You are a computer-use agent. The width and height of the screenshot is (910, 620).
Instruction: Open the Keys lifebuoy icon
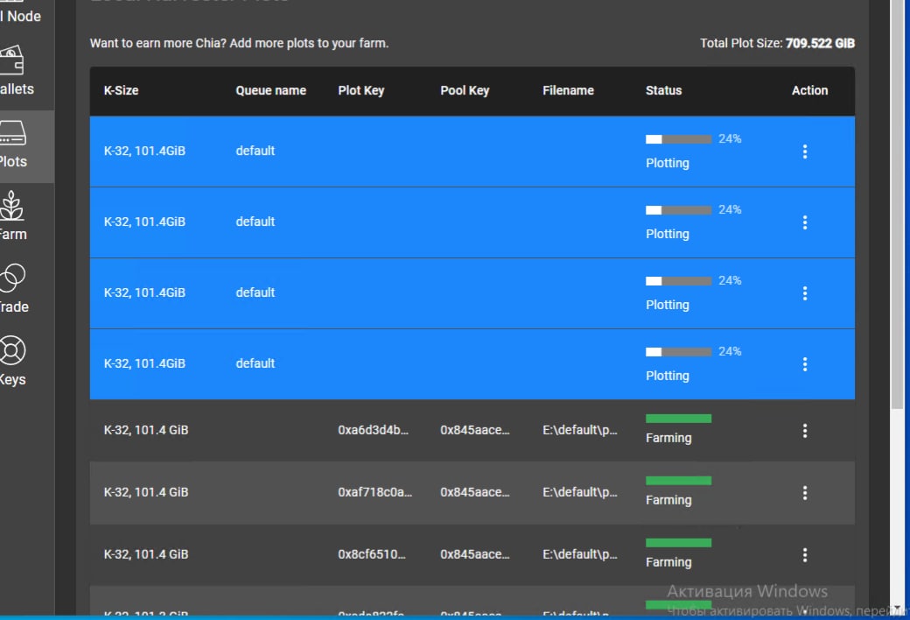coord(12,351)
